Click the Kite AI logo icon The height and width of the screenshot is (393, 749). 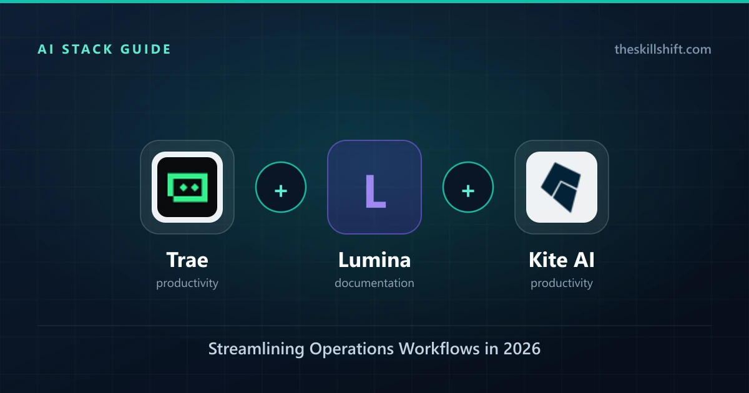coord(562,187)
